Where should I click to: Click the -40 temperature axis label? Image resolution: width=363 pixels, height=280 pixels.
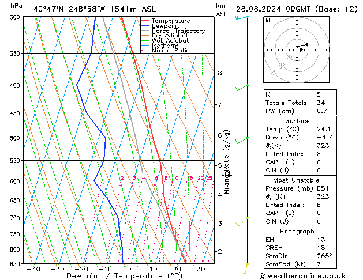33,269
